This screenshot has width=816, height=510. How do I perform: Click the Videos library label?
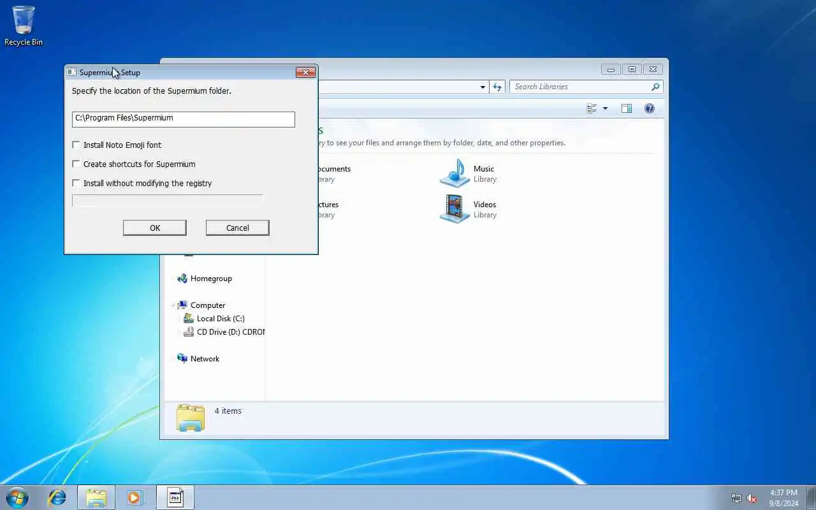[484, 205]
